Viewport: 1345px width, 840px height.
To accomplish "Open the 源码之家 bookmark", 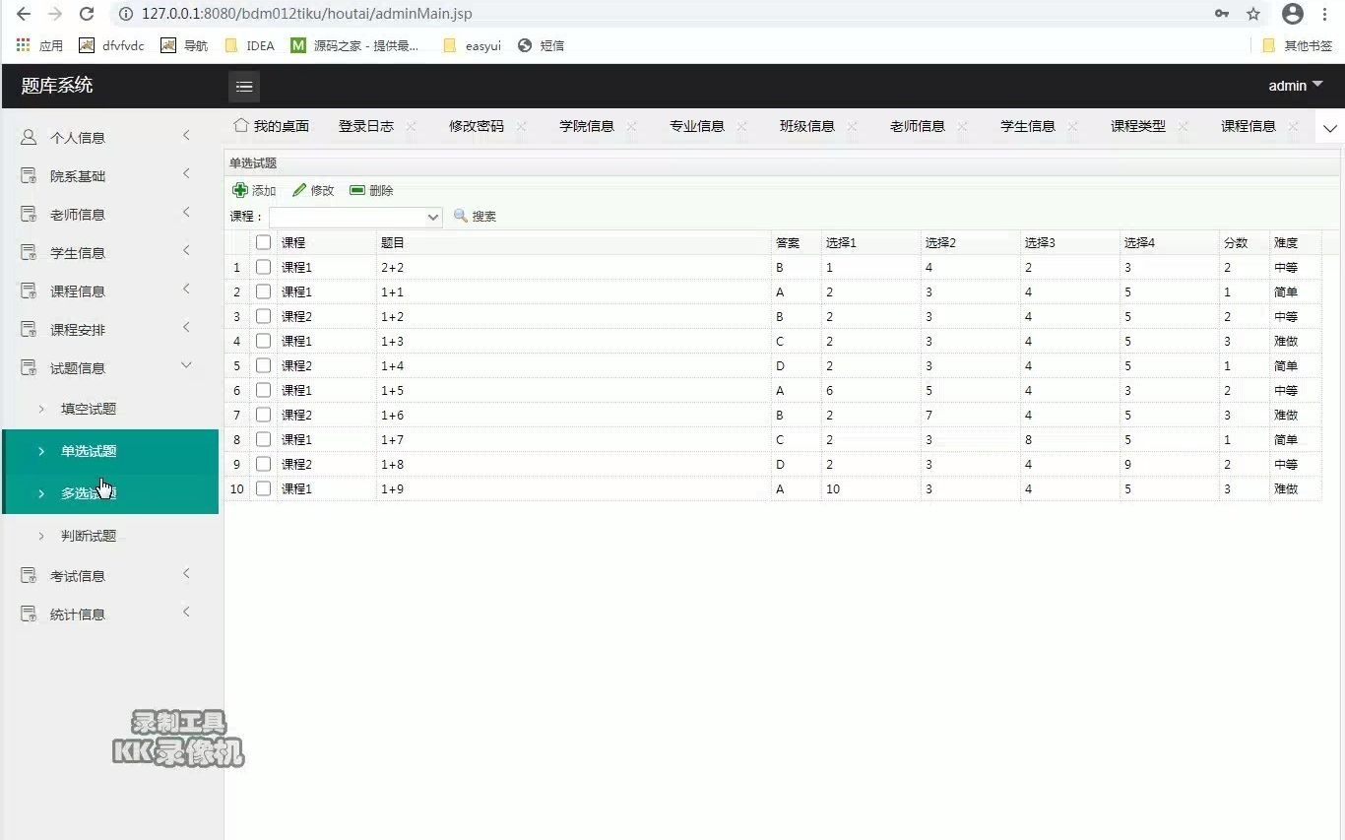I will [354, 45].
